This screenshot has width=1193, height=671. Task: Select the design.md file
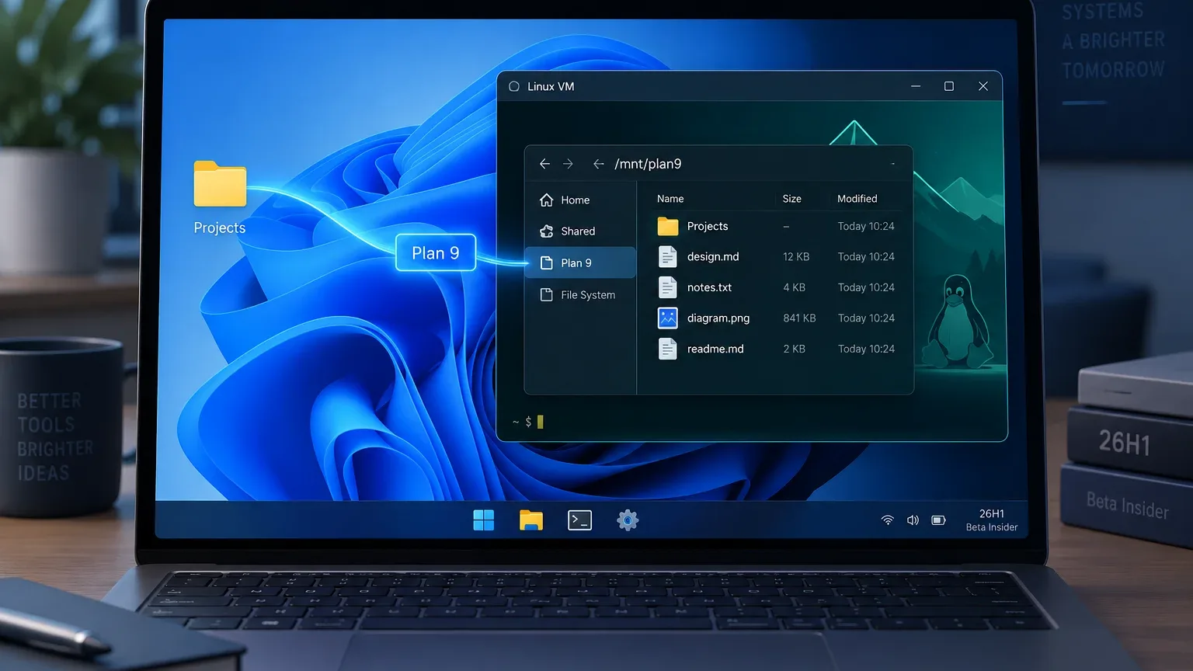tap(777, 257)
